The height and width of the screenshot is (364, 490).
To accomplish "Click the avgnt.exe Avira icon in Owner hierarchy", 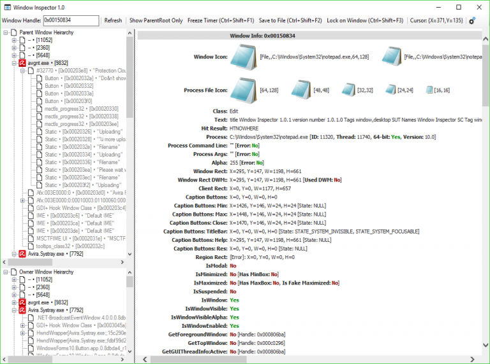I will 22,302.
